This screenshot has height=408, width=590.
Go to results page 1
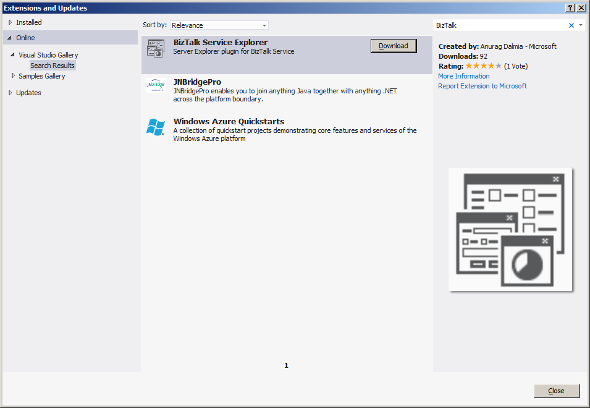coord(286,365)
